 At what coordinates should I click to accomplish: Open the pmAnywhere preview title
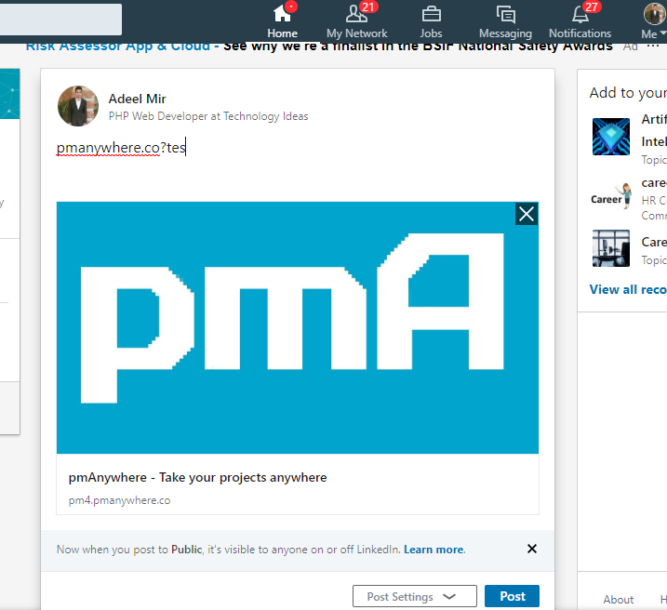tap(197, 477)
